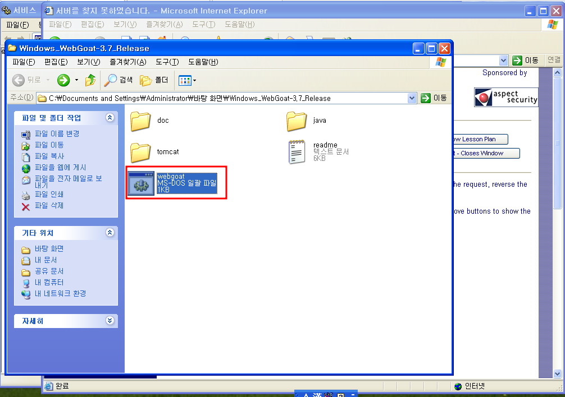Go to 내 네트워크 환경 in other places
Image resolution: width=565 pixels, height=397 pixels.
click(60, 293)
